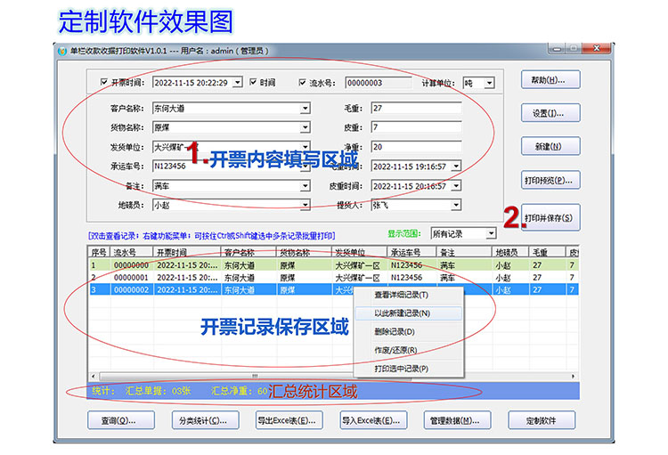Screen dimensions: 668x455
Task: Toggle the 流水号 checkbox
Action: coord(303,82)
